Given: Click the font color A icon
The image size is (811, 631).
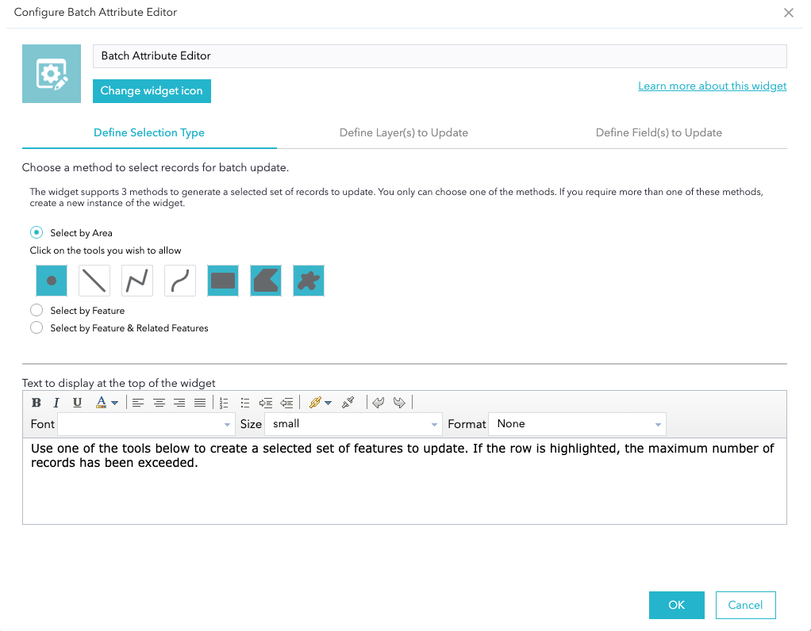Looking at the screenshot, I should [102, 402].
